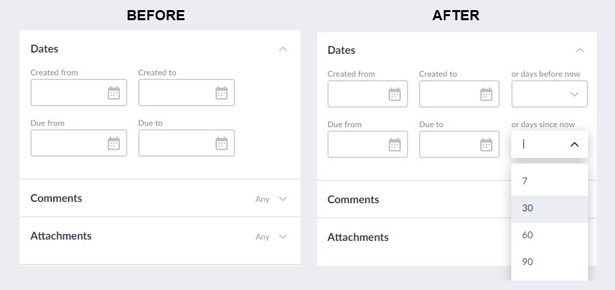This screenshot has width=615, height=290.
Task: Open calendar for Created to in BEFORE panel
Action: pyautogui.click(x=222, y=93)
